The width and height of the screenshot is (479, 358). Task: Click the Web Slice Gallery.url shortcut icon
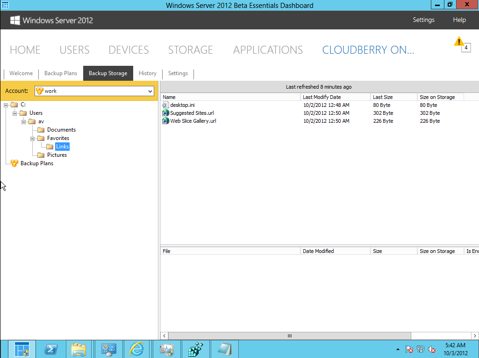click(165, 121)
